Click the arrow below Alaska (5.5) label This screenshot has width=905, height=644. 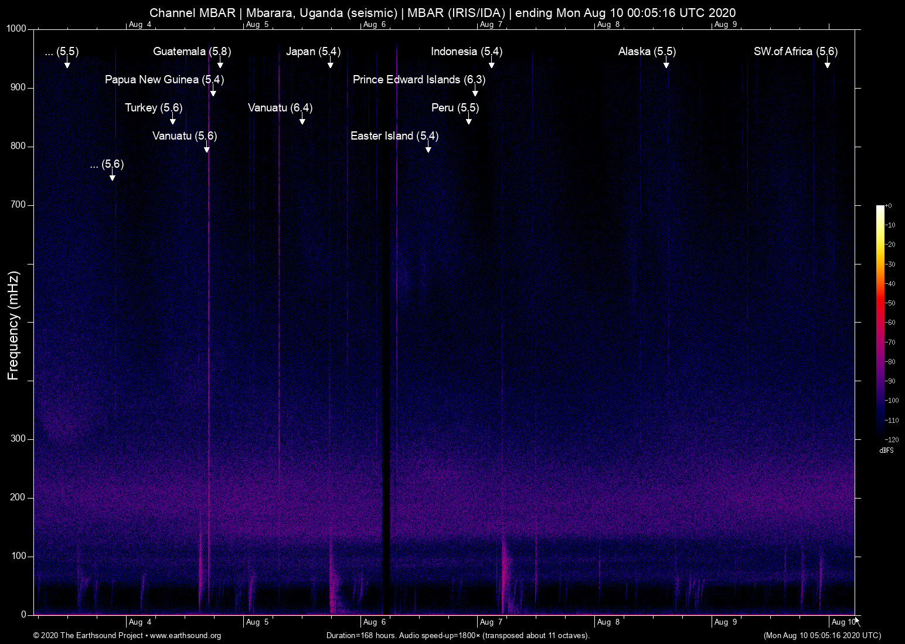pyautogui.click(x=666, y=64)
